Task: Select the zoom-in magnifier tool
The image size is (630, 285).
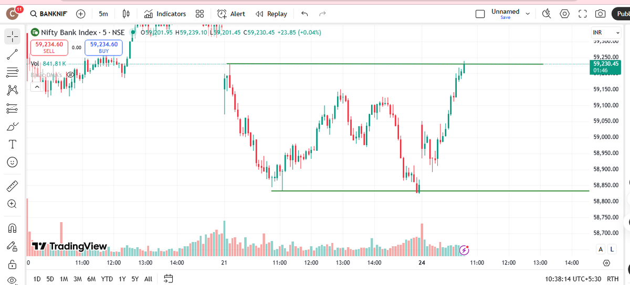Action: coord(13,204)
